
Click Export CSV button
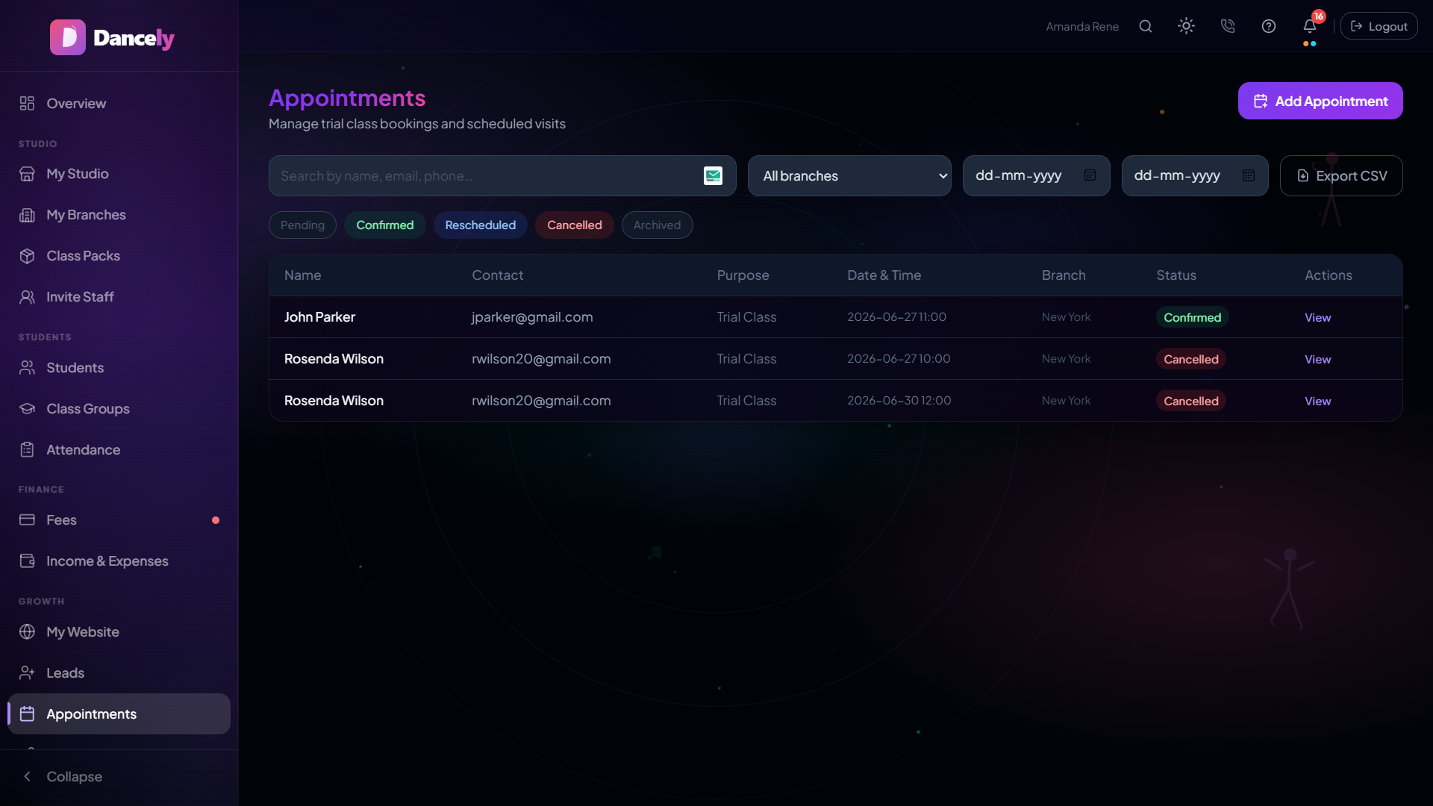pyautogui.click(x=1341, y=175)
